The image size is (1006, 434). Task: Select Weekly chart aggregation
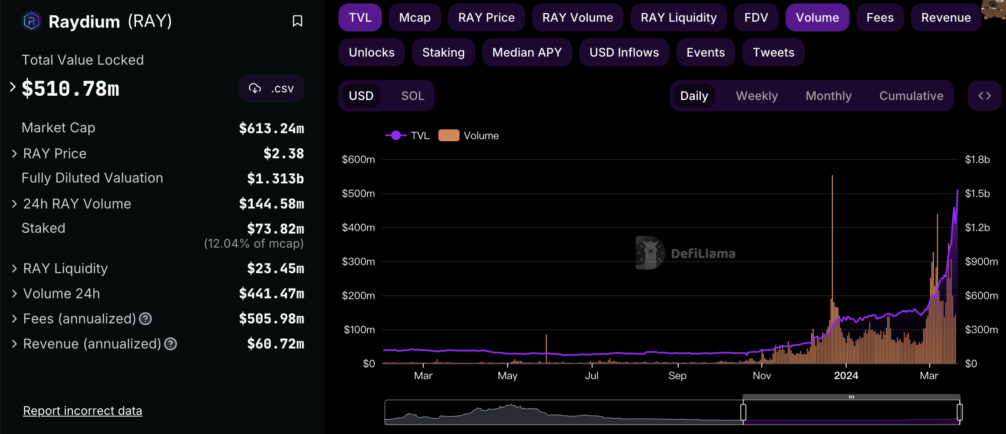click(x=757, y=95)
